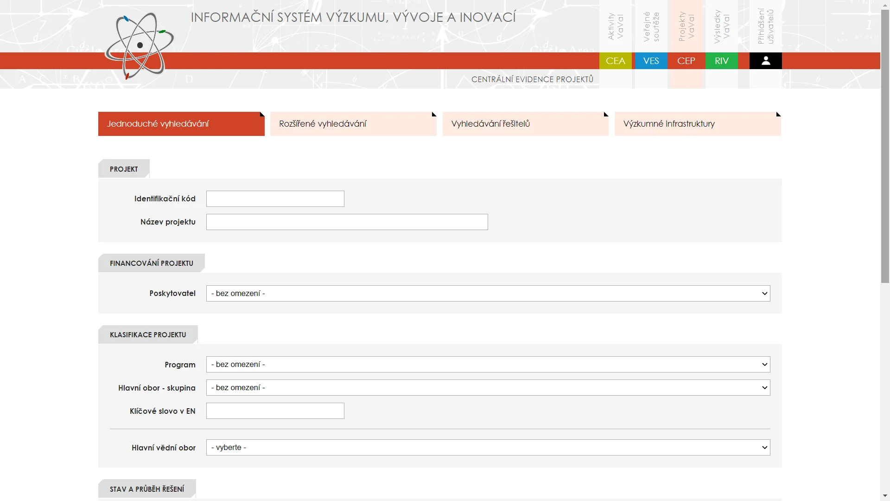Click the Veřejné soutěže vertical link
The width and height of the screenshot is (890, 501).
tap(651, 26)
